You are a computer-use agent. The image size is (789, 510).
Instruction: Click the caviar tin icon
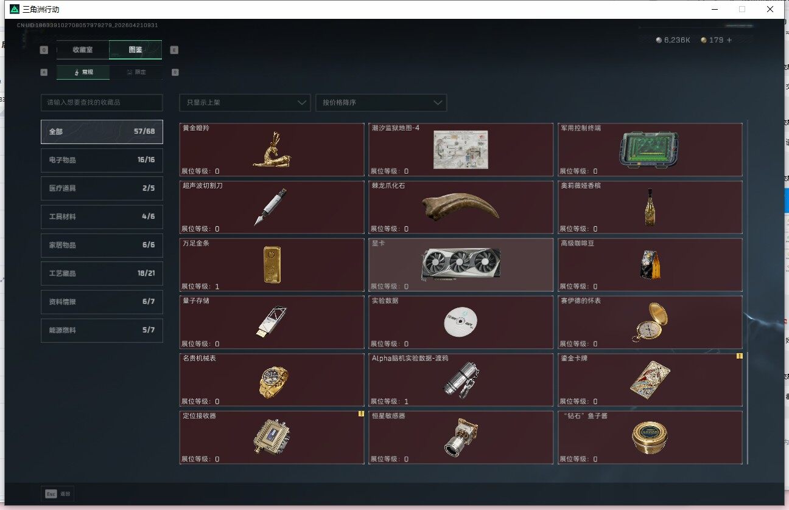pyautogui.click(x=649, y=438)
